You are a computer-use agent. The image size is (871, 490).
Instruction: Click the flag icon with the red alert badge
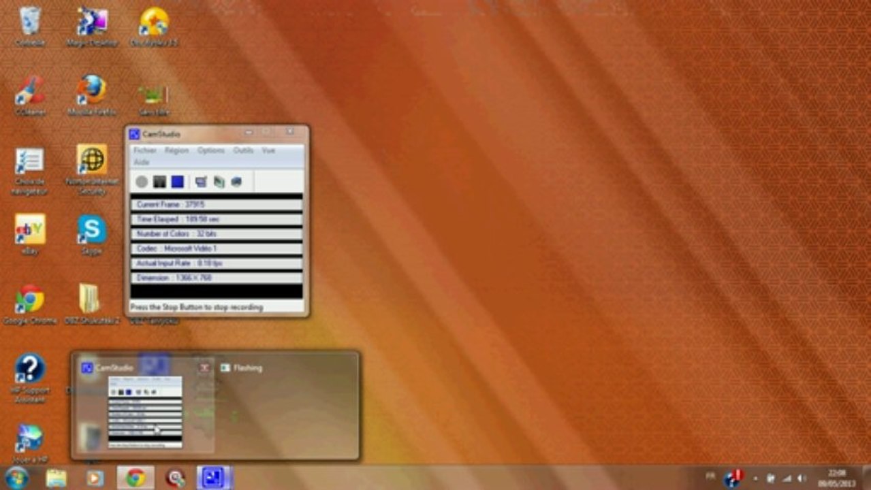pyautogui.click(x=733, y=478)
